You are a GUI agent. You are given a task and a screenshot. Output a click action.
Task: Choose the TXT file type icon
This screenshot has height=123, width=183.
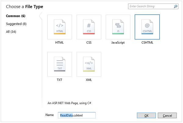[60, 64]
